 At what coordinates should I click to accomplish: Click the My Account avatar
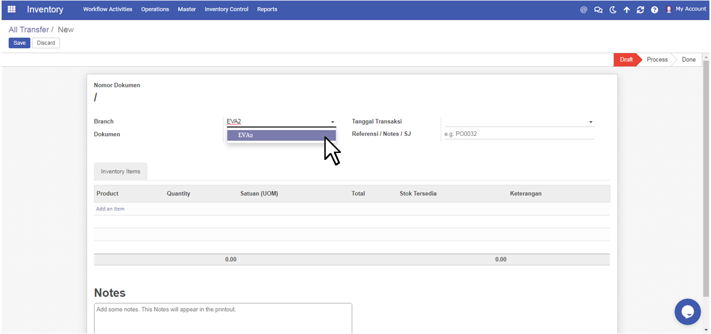669,9
